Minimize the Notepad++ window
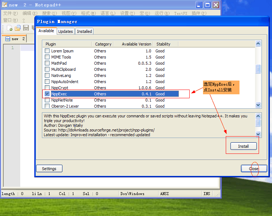This screenshot has width=272, height=216. (x=199, y=5)
